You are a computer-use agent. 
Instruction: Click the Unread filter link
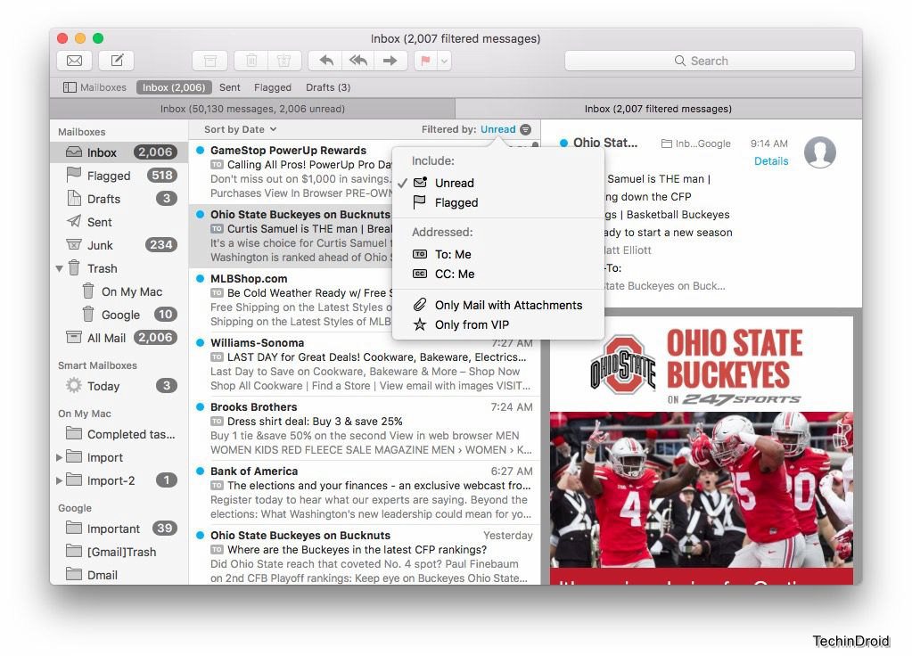click(x=497, y=129)
